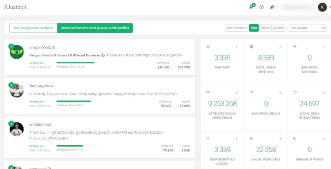The image size is (331, 169).
Task: Select Mentions from most popular public profiles tab
Action: point(95,28)
